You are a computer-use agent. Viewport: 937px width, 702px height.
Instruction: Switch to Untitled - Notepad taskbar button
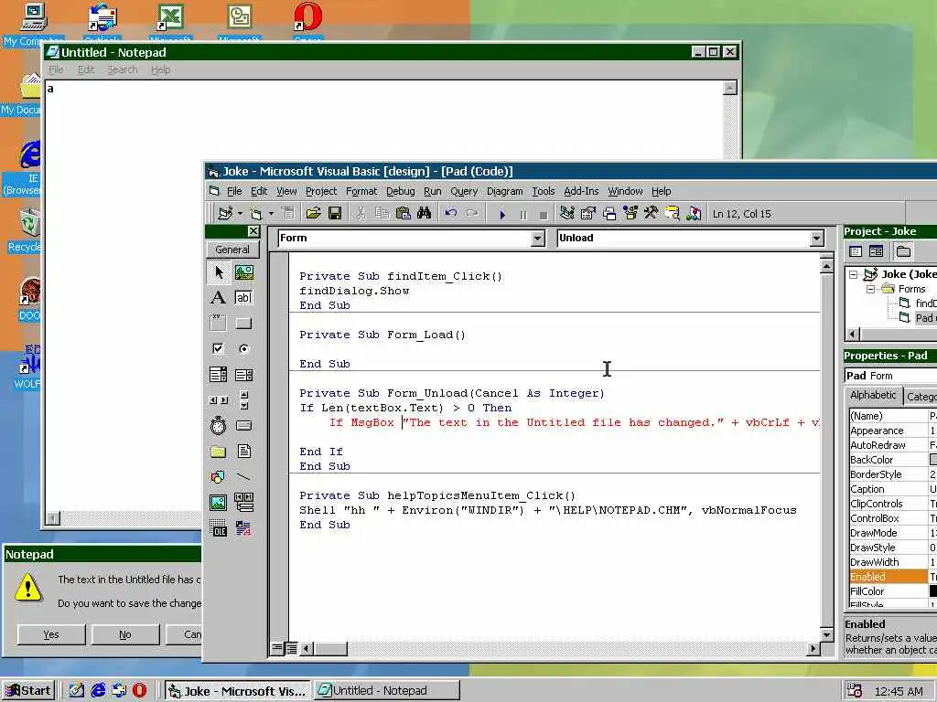tap(387, 691)
